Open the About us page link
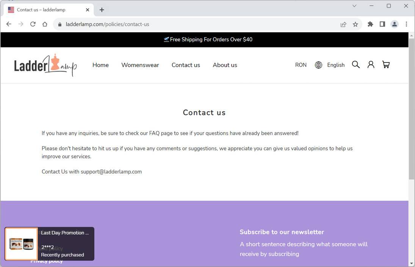This screenshot has width=415, height=267. tap(225, 65)
